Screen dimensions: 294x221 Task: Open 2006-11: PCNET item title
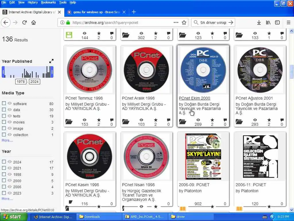pos(251,185)
